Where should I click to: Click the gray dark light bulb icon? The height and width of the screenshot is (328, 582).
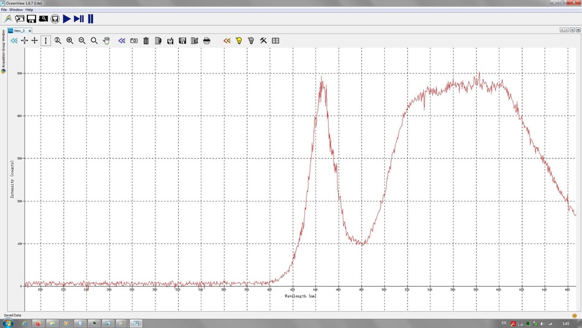251,40
